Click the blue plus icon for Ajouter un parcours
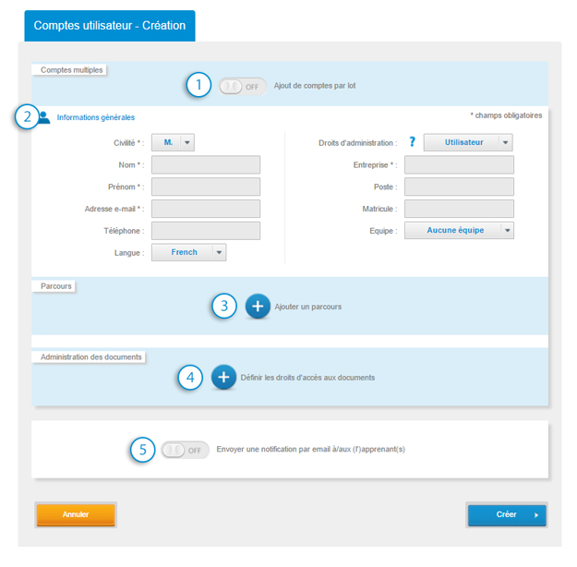 pyautogui.click(x=258, y=306)
